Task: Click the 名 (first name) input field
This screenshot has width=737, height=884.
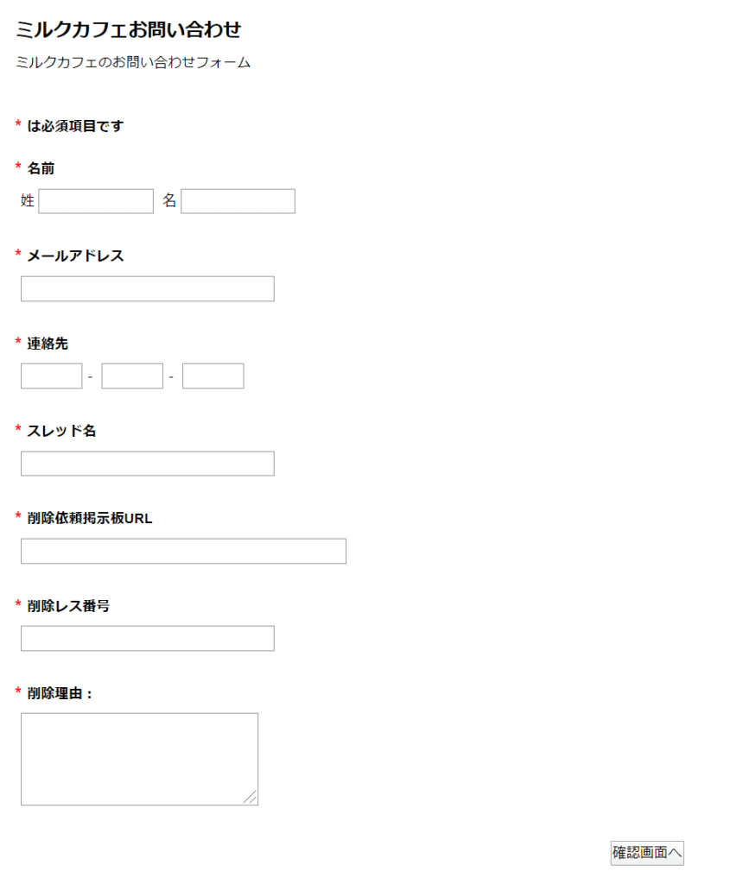Action: (x=238, y=201)
